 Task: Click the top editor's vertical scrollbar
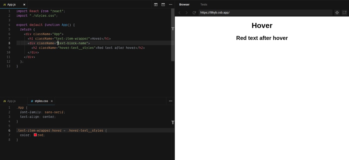[173, 35]
